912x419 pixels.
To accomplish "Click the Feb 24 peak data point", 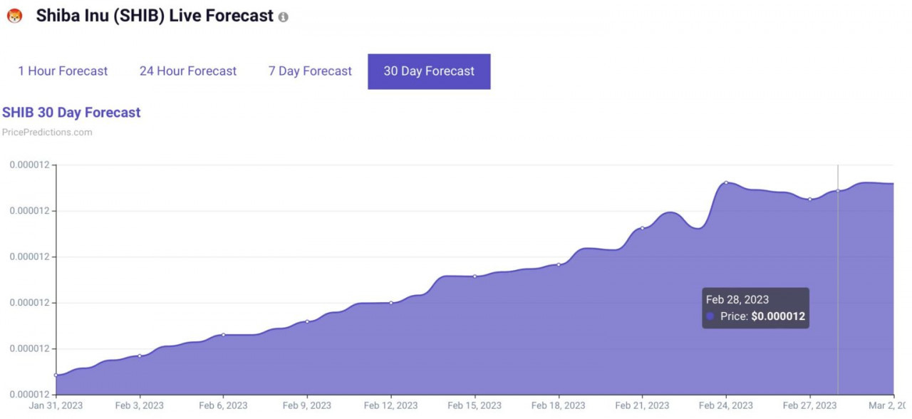I will (x=726, y=182).
